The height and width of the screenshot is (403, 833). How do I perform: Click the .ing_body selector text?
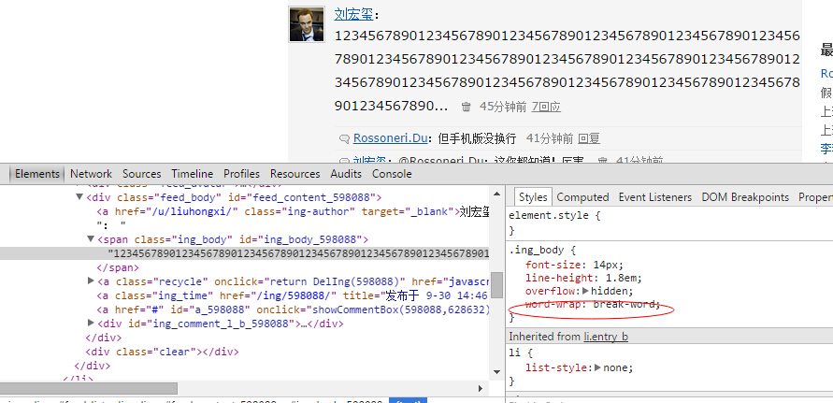[537, 250]
